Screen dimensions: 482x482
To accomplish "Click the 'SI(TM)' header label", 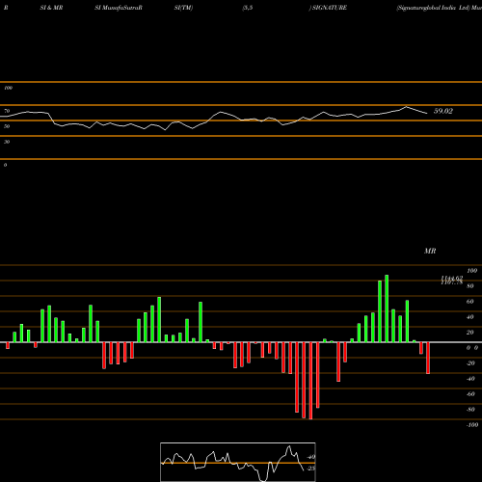I will 183,8.
